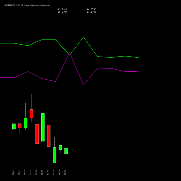Select the close value "C: 7.10"

(x=63, y=9)
